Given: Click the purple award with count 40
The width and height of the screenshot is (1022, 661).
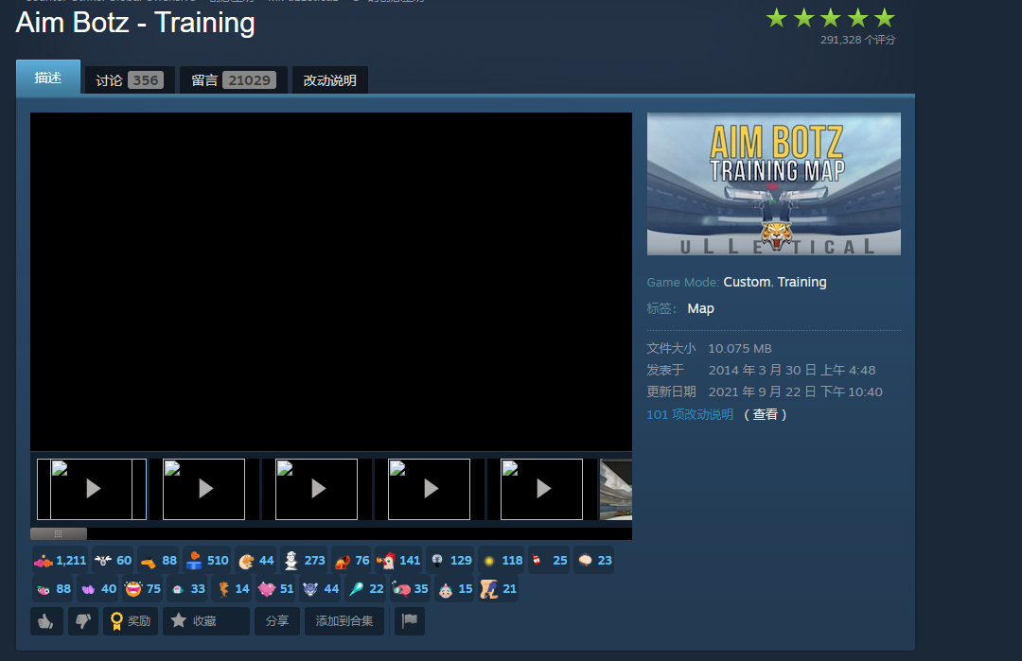Looking at the screenshot, I should point(98,589).
